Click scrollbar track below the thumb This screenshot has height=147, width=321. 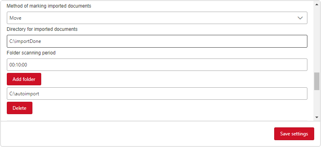pos(317,103)
